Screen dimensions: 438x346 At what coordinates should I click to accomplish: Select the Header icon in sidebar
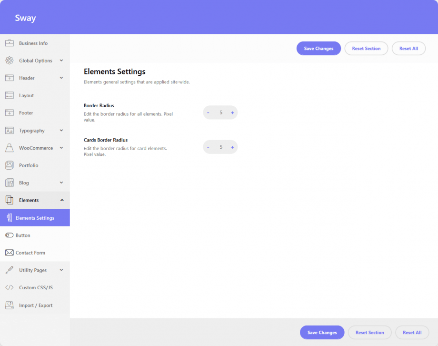point(10,78)
